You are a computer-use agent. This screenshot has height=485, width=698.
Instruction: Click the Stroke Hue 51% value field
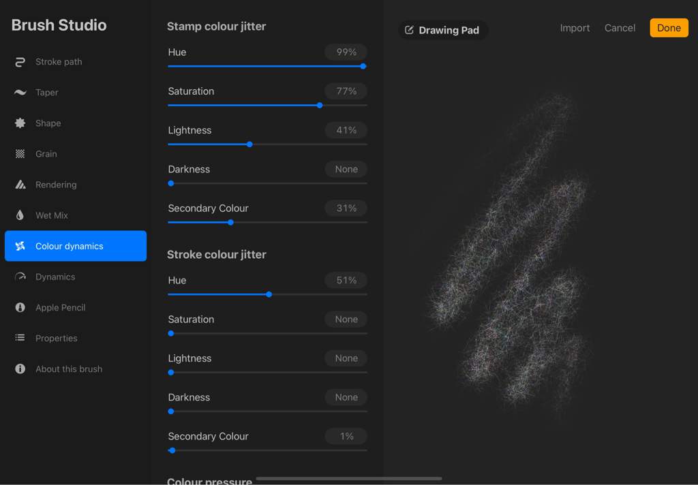(346, 281)
